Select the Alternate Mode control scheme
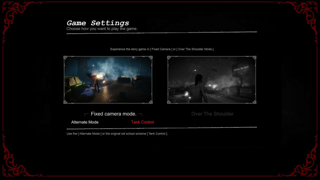This screenshot has width=320, height=180. pos(85,122)
